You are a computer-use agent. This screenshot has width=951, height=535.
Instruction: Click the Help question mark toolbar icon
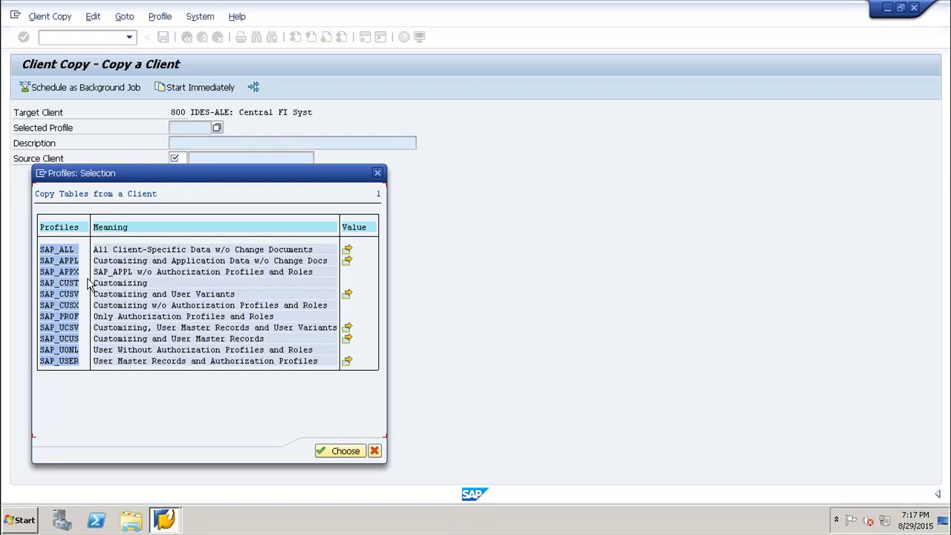pos(403,37)
